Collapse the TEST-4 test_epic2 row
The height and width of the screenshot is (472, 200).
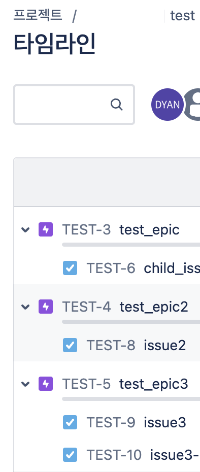[25, 307]
